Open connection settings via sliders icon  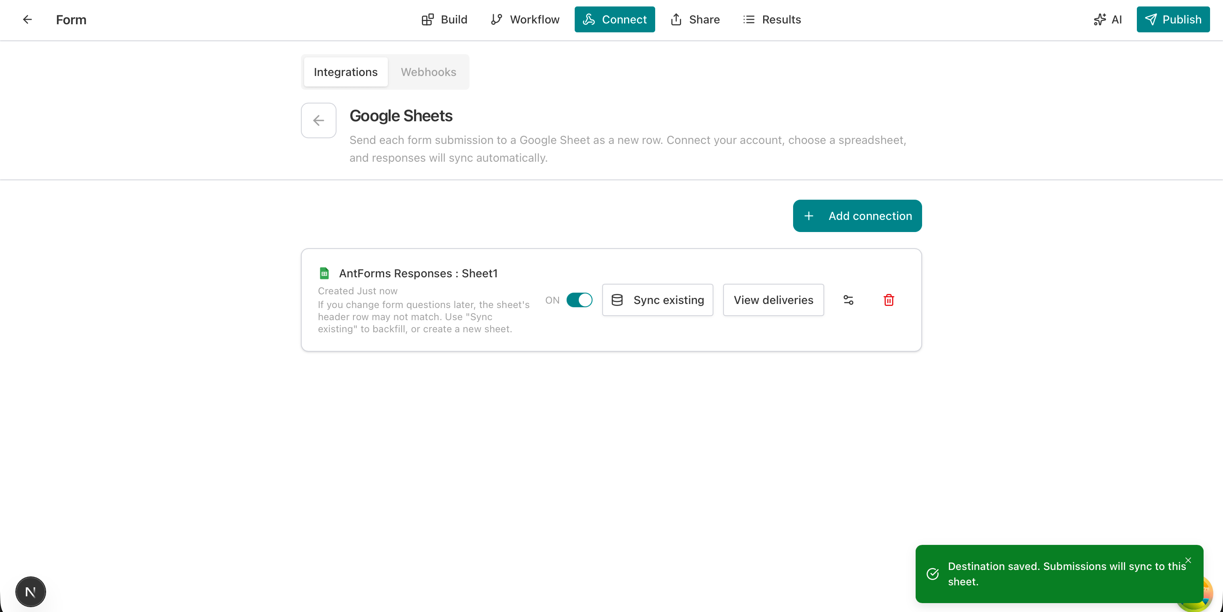pyautogui.click(x=848, y=300)
